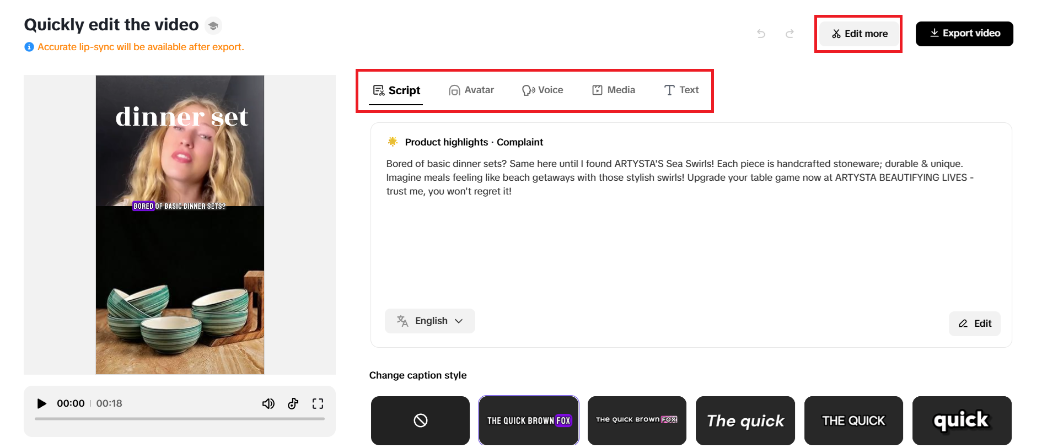Open the Voice tab
The image size is (1058, 448).
[543, 90]
